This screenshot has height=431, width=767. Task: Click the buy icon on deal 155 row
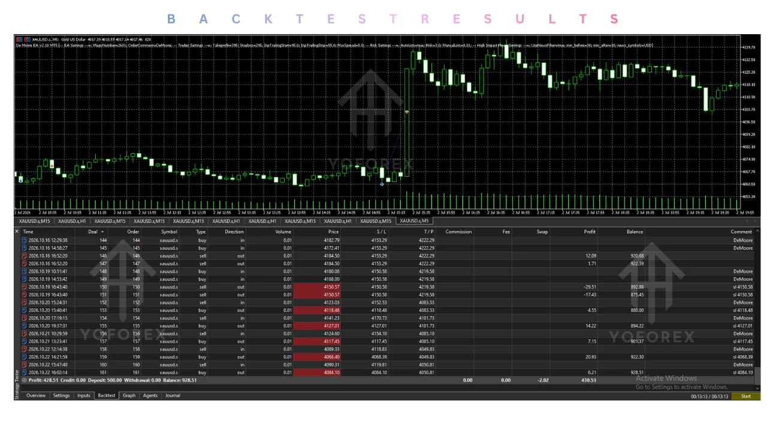pos(24,326)
